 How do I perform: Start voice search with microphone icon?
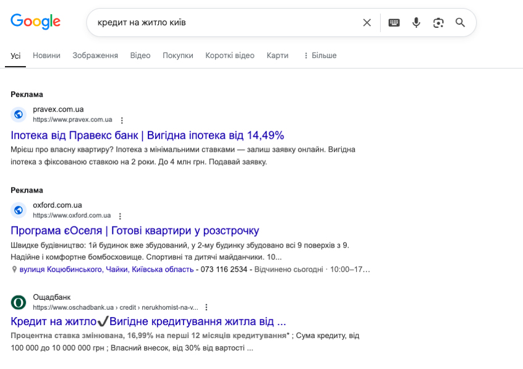416,23
